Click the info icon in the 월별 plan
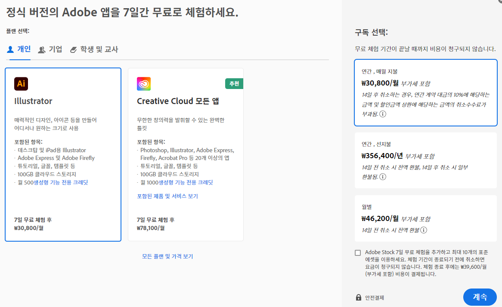This screenshot has height=307, width=502. (424, 230)
